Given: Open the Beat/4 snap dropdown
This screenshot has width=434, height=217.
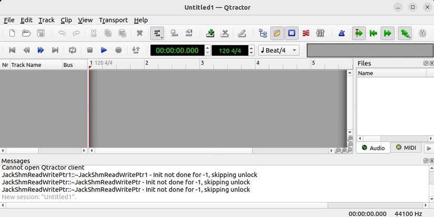Looking at the screenshot, I should click(279, 50).
